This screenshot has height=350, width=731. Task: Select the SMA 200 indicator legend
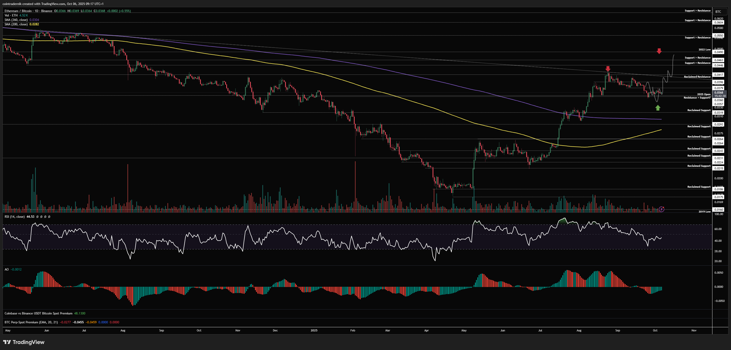16,24
